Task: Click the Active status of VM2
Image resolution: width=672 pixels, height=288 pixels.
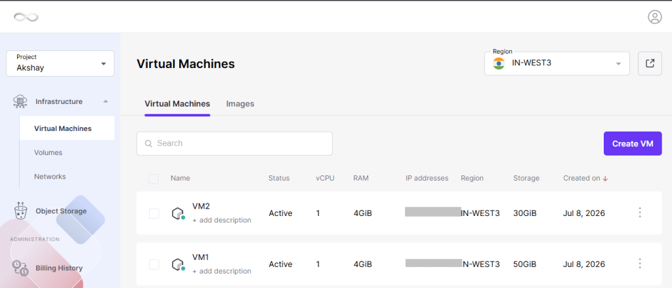Action: (280, 213)
